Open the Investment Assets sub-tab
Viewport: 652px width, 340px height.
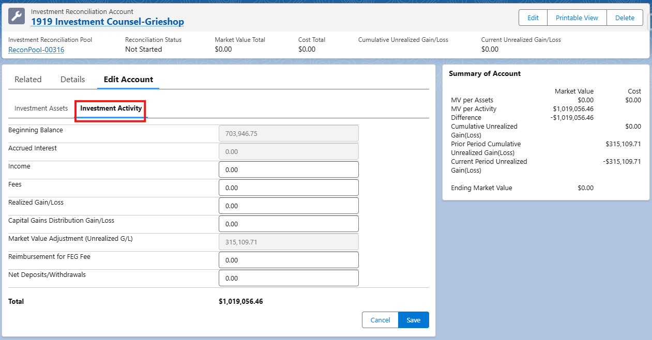[41, 109]
